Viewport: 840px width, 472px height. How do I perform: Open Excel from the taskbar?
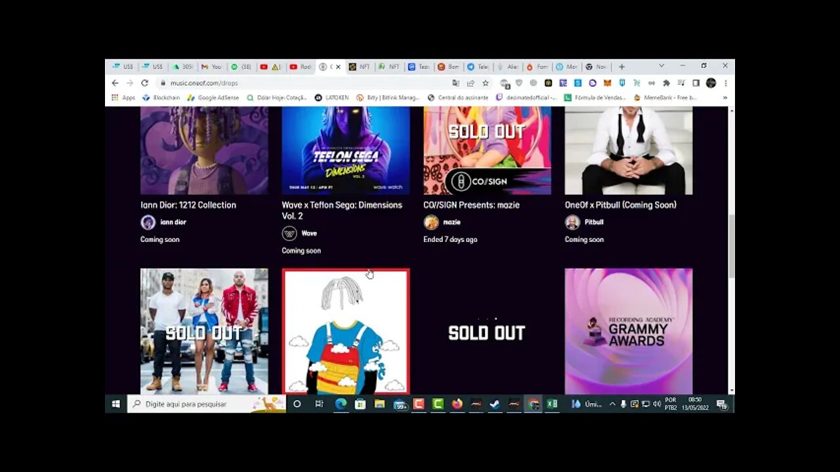(x=552, y=404)
